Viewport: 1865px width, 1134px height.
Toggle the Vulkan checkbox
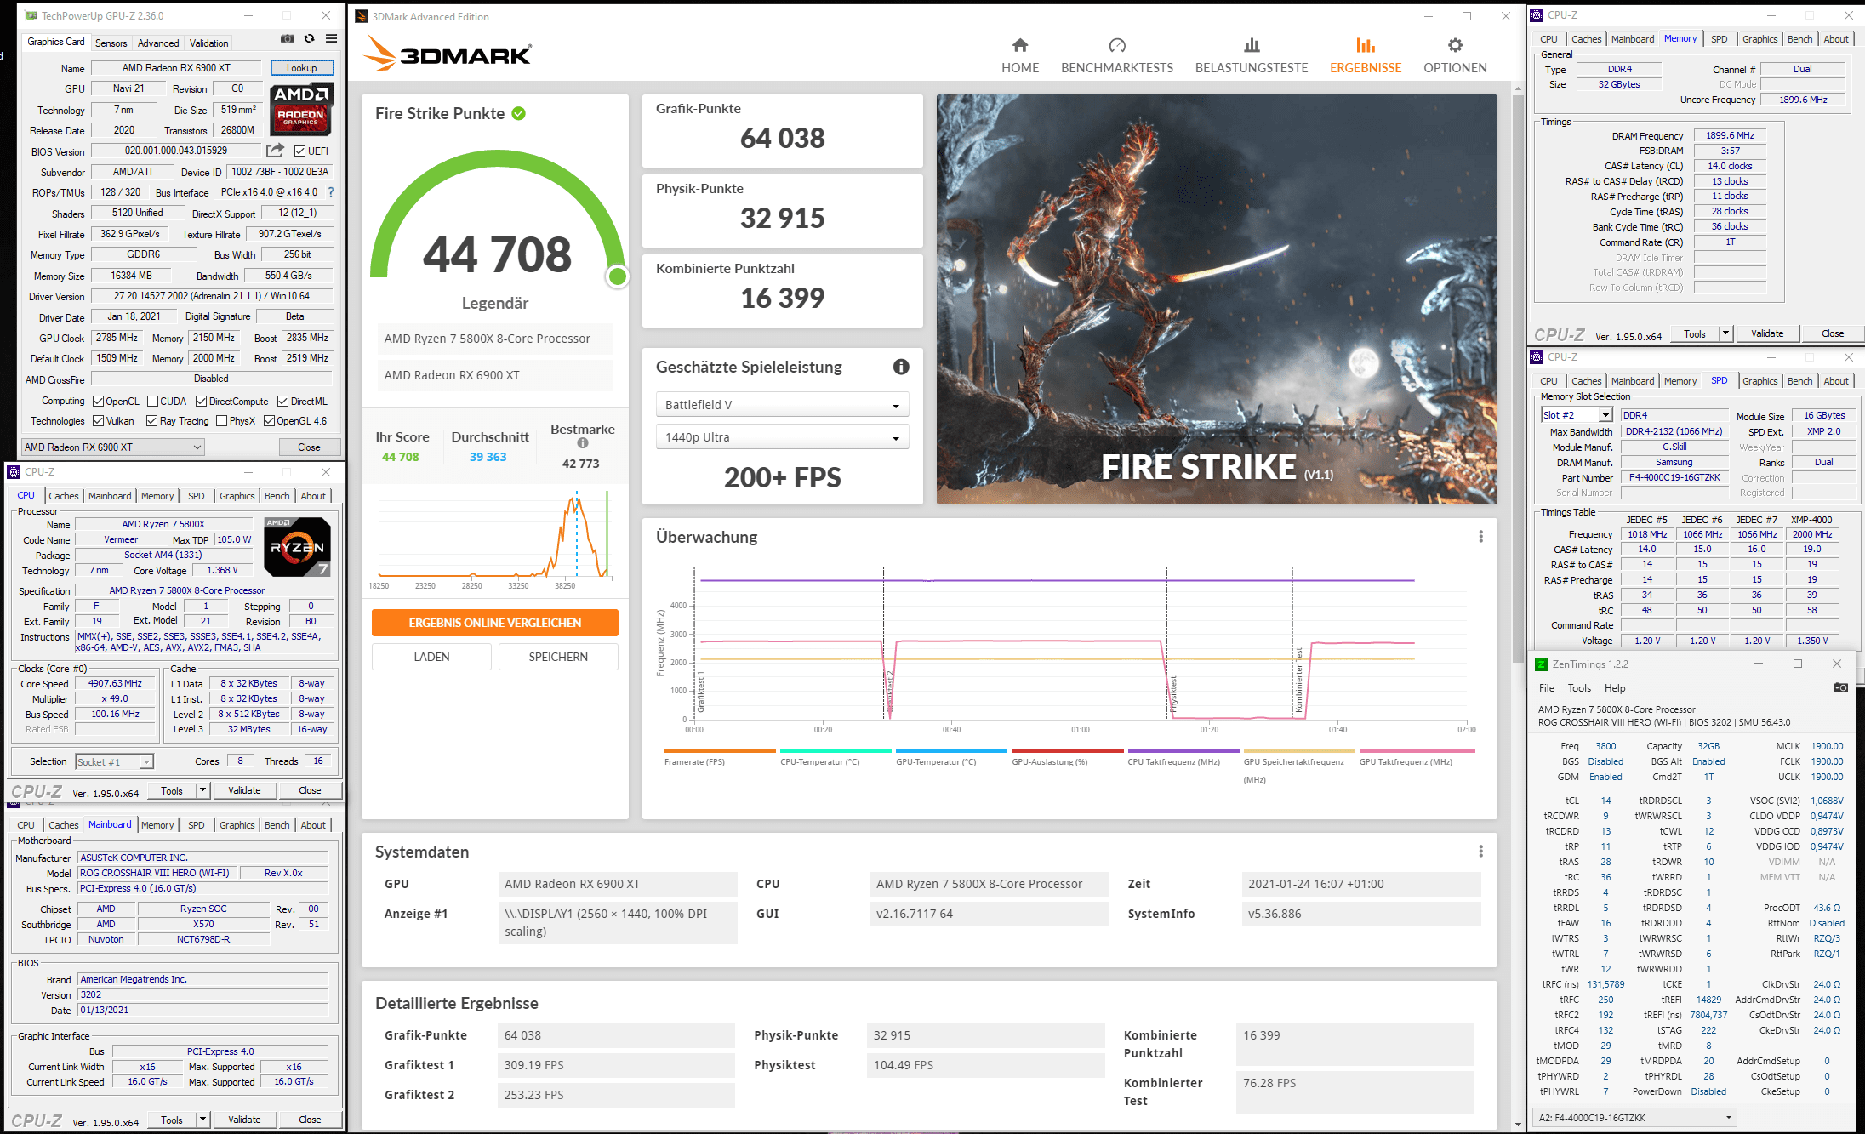coord(99,421)
